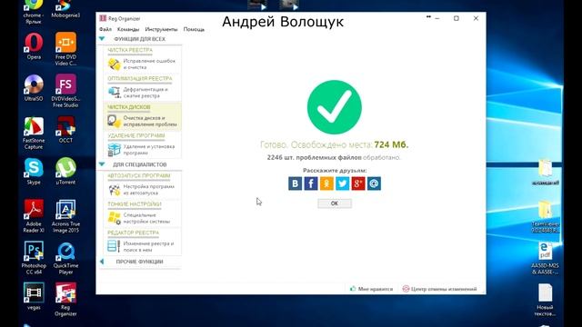Open Opera desktop shortcut
Viewport: 582px width, 327px height.
(x=34, y=46)
